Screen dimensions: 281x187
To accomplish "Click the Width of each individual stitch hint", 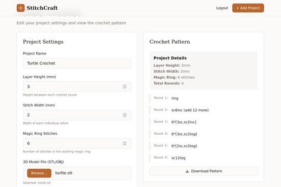I will pyautogui.click(x=45, y=123).
